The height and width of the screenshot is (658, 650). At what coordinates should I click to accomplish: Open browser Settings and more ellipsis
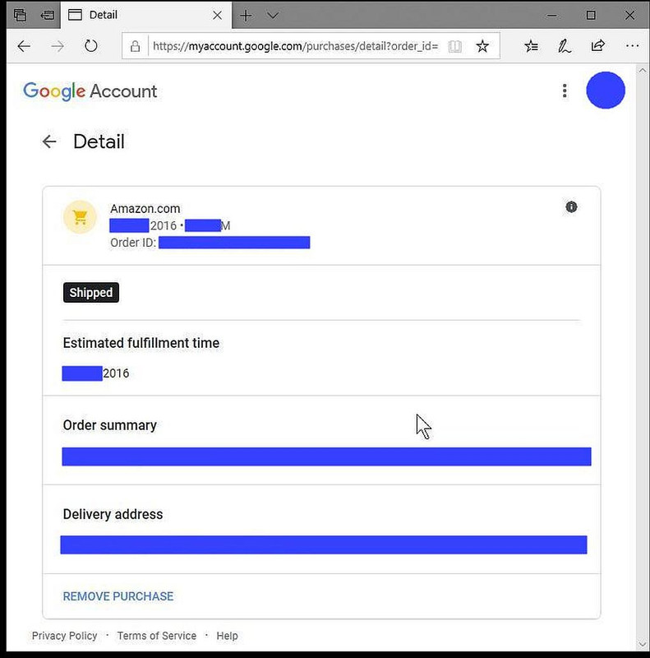click(x=632, y=46)
